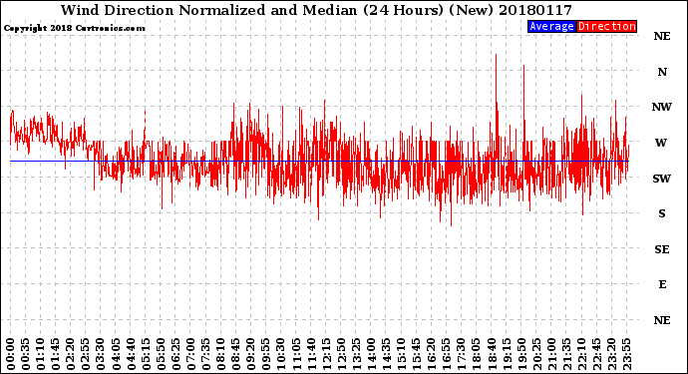Click the 00:35 time axis label

point(26,354)
